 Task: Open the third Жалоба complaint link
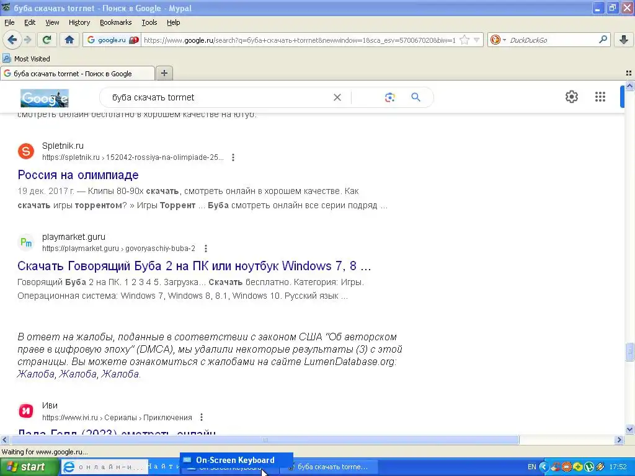(120, 374)
